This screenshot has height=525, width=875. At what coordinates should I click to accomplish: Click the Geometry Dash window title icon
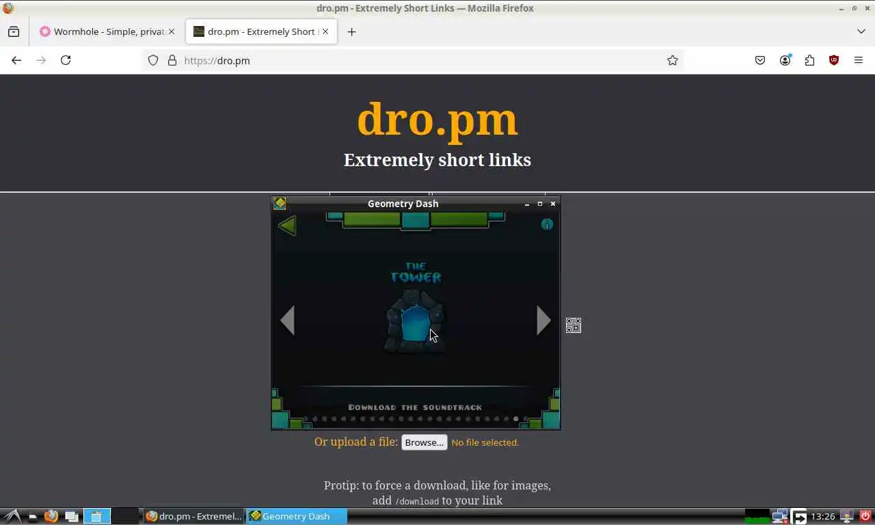(280, 203)
